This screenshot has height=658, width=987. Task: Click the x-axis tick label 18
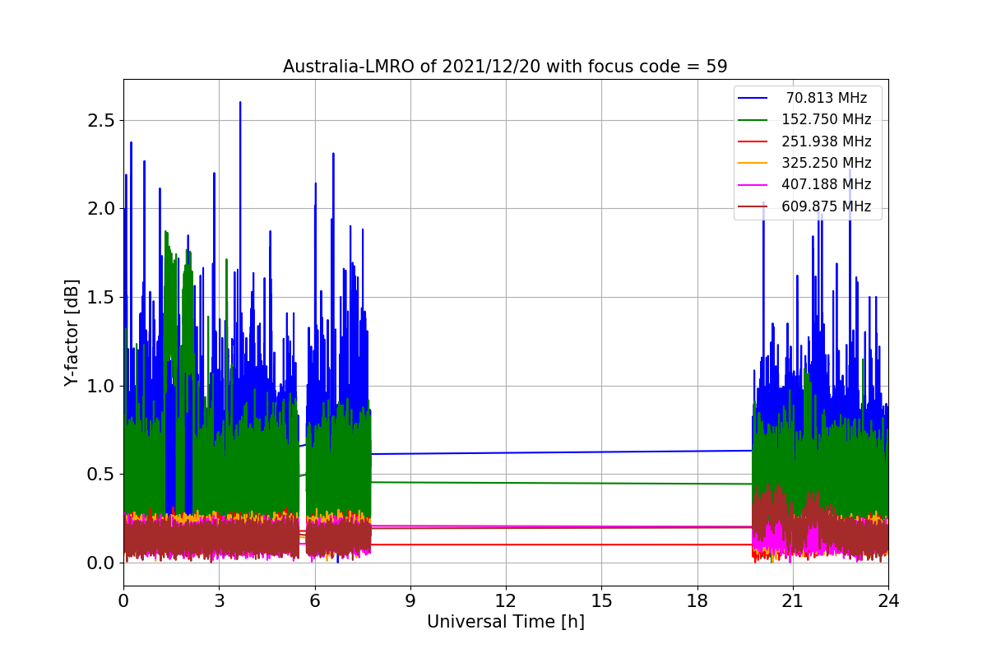pos(697,601)
